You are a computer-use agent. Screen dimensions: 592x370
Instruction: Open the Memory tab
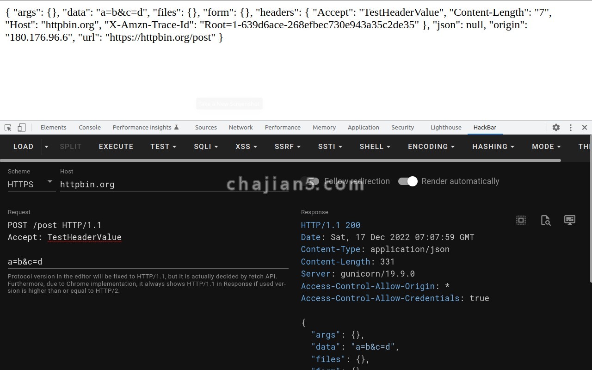(x=324, y=128)
